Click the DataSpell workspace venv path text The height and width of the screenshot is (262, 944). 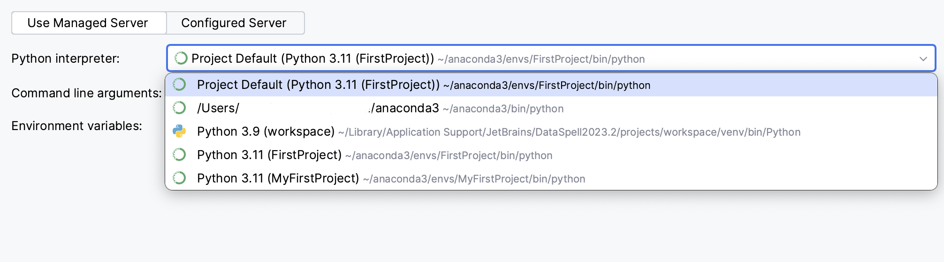[569, 132]
